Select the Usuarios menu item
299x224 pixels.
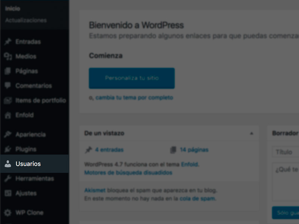[x=34, y=164]
